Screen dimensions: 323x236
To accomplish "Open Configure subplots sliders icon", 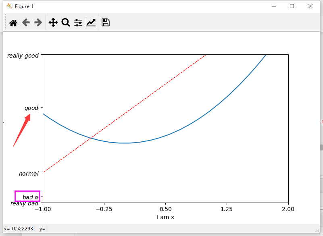I will [x=78, y=23].
